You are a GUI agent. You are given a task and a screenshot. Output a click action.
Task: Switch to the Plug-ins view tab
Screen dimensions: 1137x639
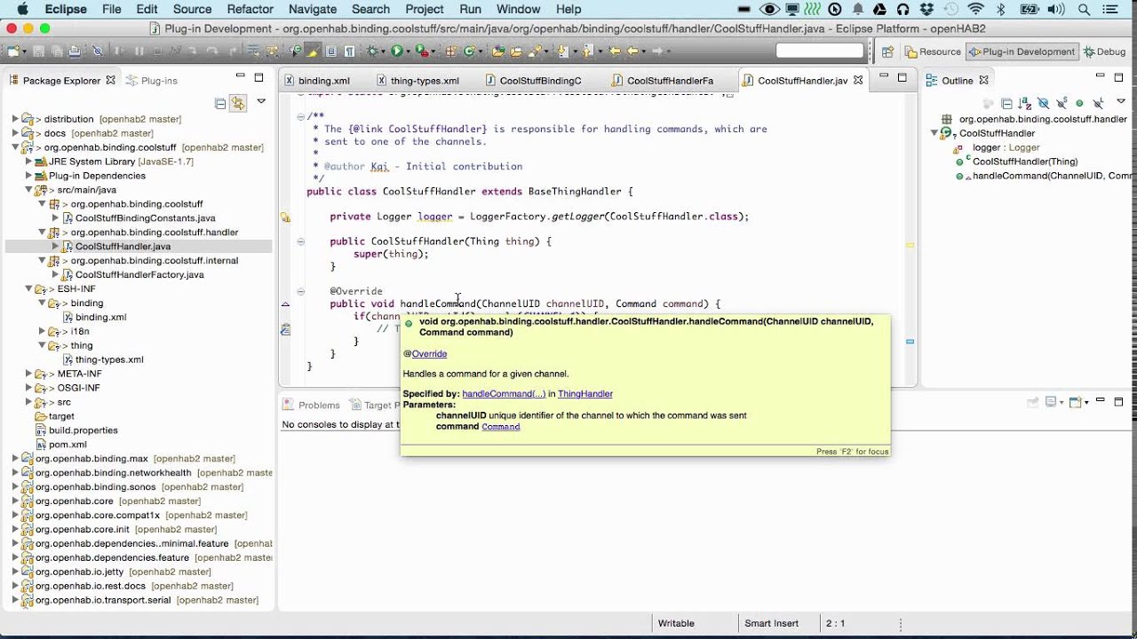pos(152,81)
